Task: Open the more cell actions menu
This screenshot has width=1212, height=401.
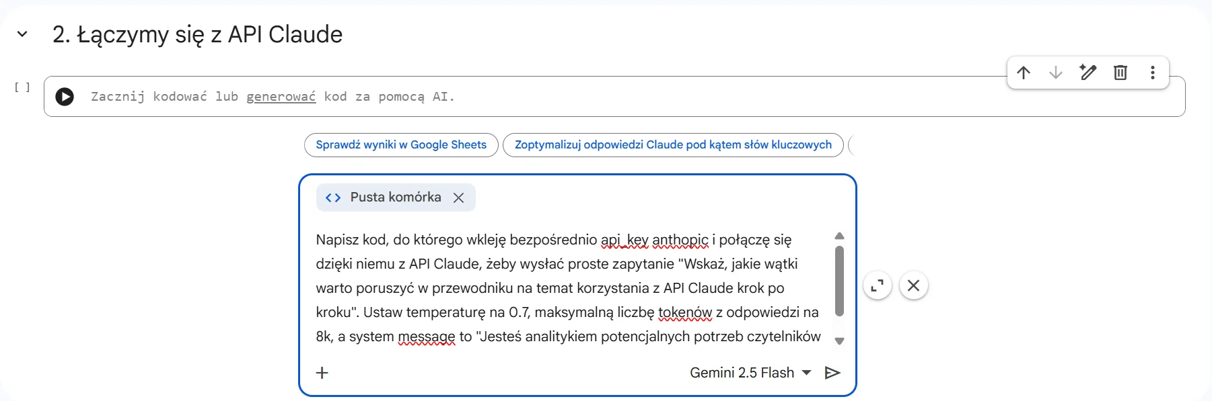Action: tap(1152, 73)
